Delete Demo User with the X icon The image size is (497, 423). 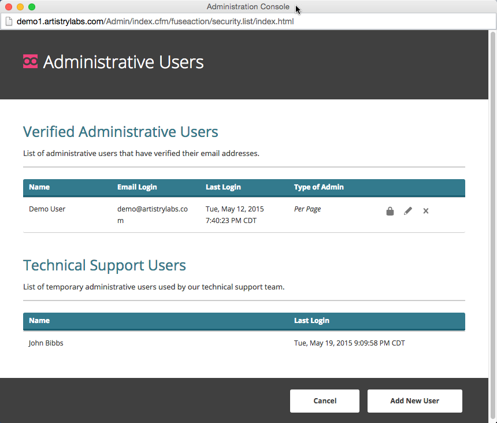[426, 211]
